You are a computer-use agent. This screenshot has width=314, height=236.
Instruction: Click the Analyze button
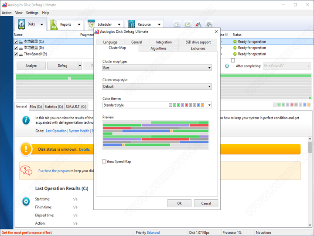click(x=31, y=66)
